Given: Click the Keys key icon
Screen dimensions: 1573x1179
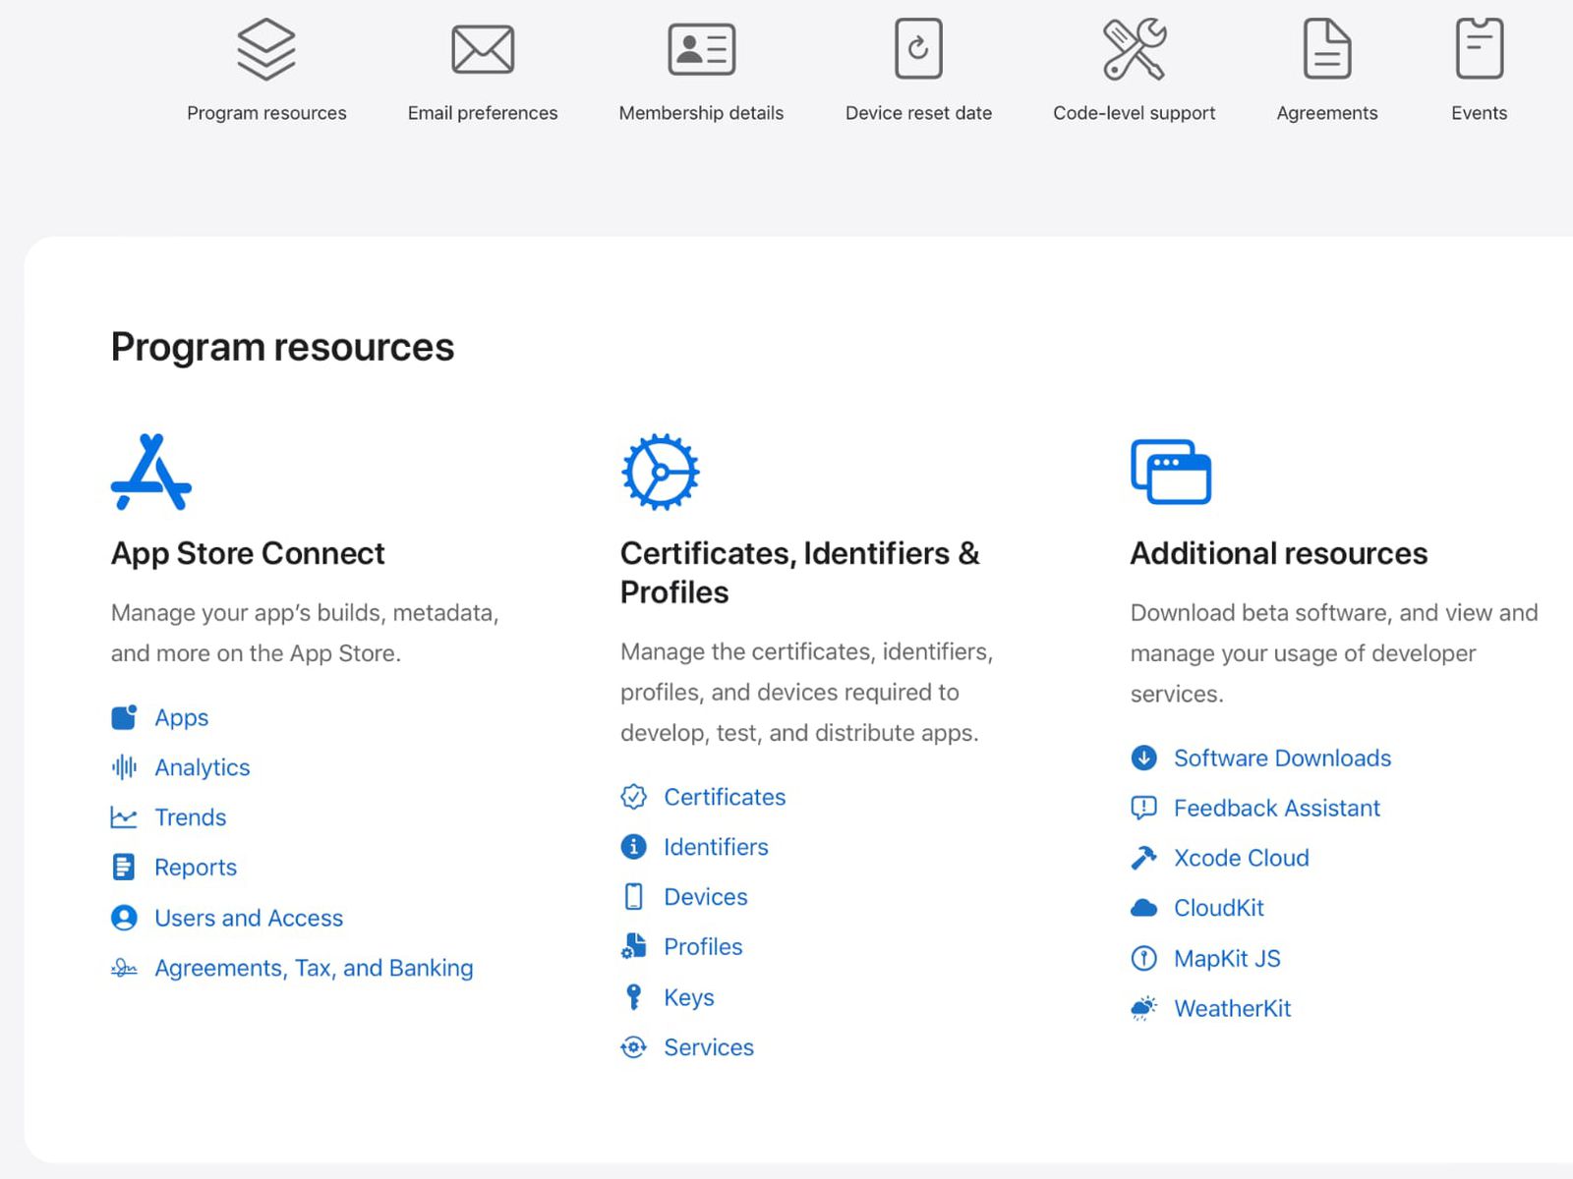Looking at the screenshot, I should click(634, 997).
